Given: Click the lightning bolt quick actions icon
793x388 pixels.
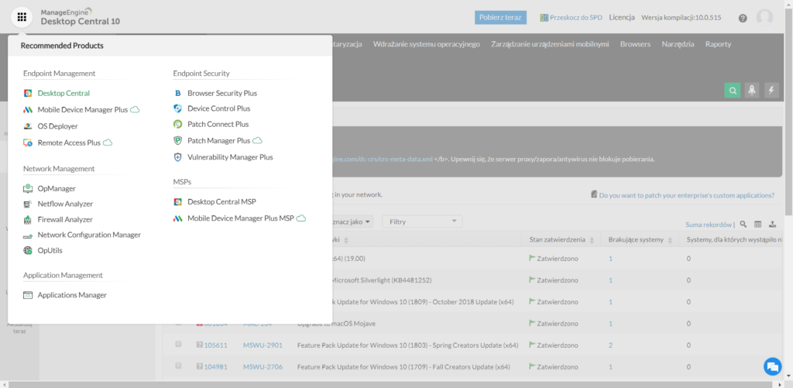Looking at the screenshot, I should (x=771, y=90).
